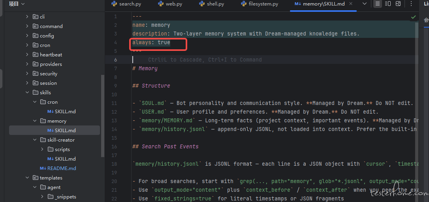
Task: Open the tab list dropdown chevron
Action: pyautogui.click(x=365, y=4)
